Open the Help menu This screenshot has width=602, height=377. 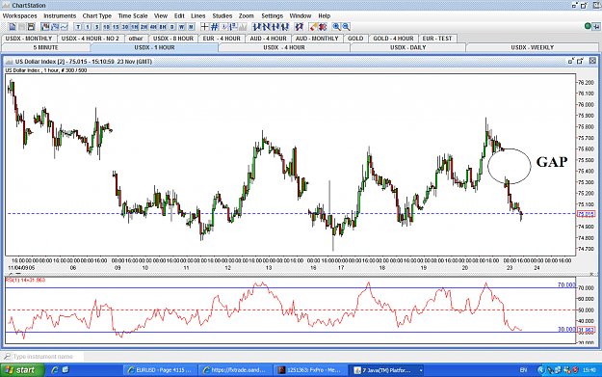tap(324, 15)
